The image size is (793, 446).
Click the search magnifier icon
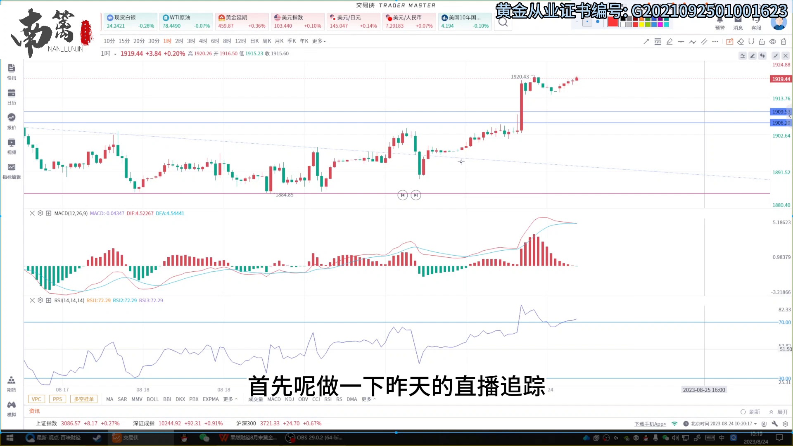coord(503,23)
